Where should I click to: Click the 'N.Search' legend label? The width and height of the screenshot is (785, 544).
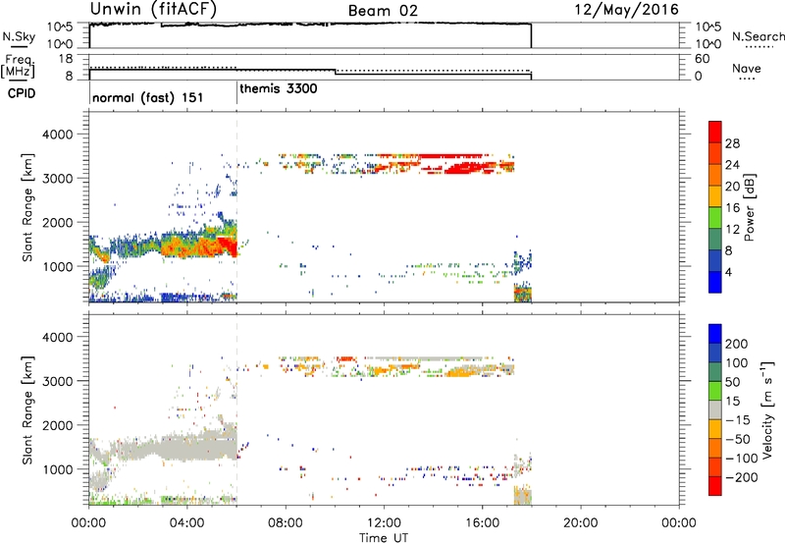(x=758, y=36)
